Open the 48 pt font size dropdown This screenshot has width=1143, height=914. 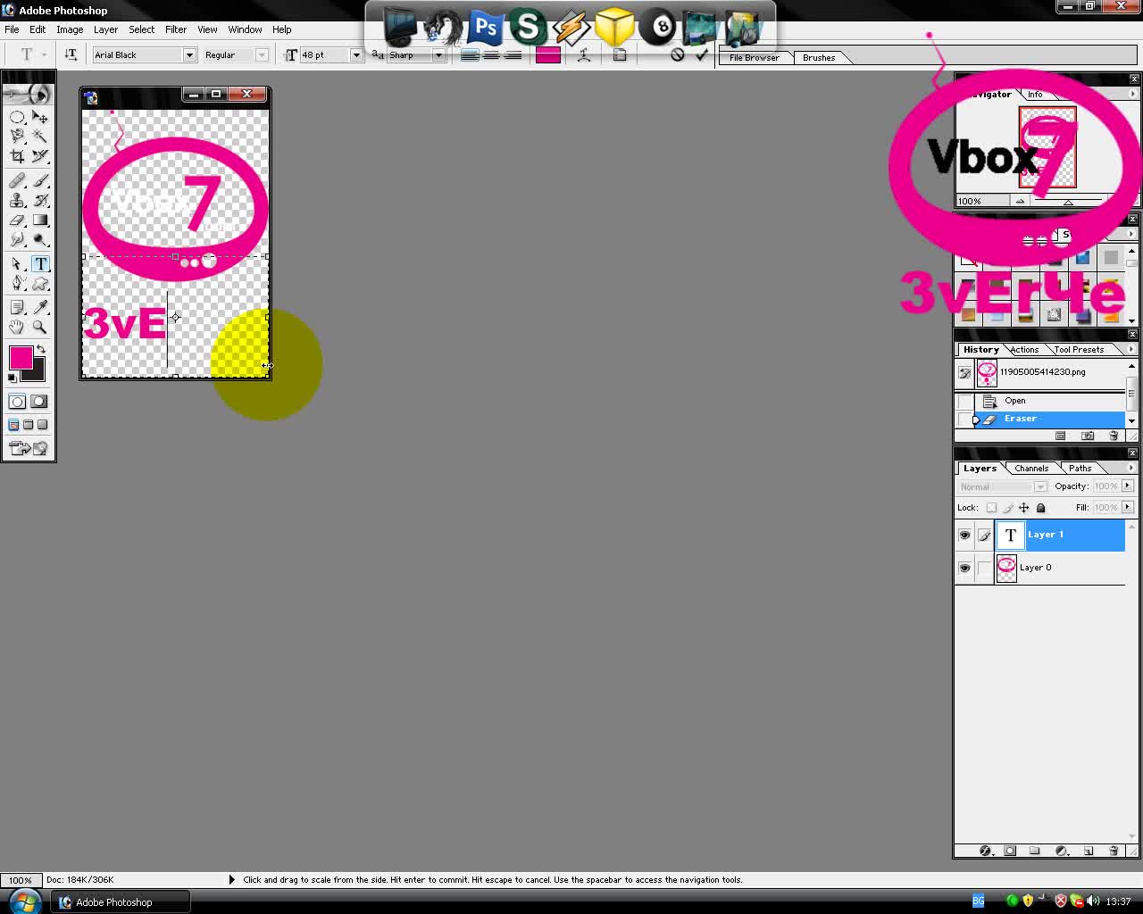[355, 55]
